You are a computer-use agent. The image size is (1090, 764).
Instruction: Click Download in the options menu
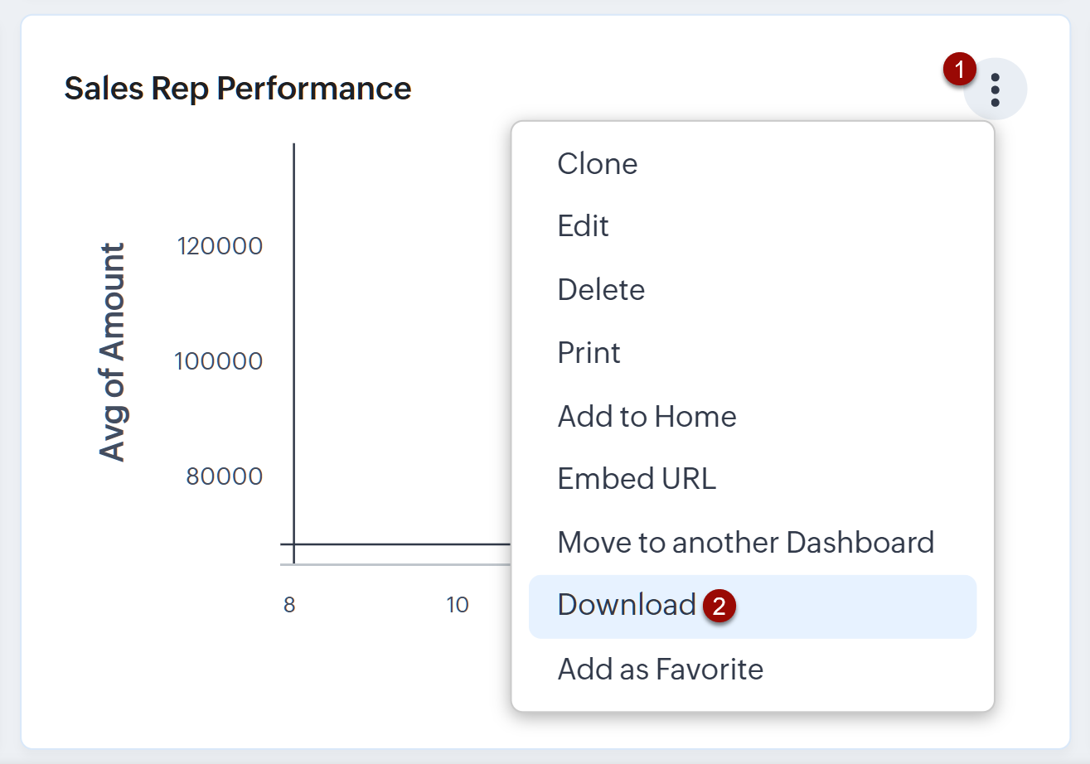627,606
